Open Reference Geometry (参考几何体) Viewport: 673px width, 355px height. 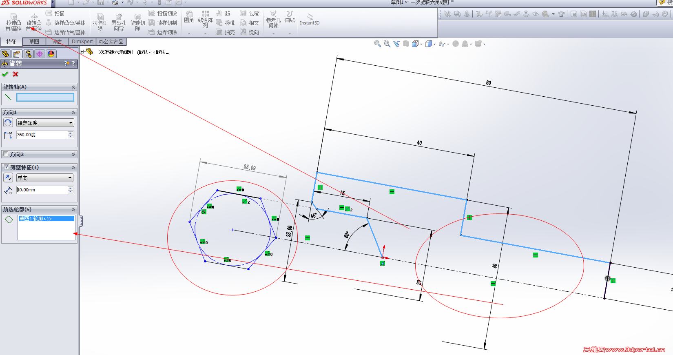[273, 19]
